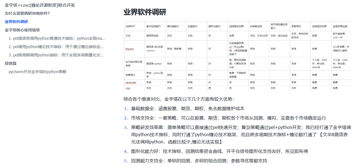This screenshot has height=167, width=362.
Task: Click list item 4 '图形化能力好'
Action: [219, 151]
